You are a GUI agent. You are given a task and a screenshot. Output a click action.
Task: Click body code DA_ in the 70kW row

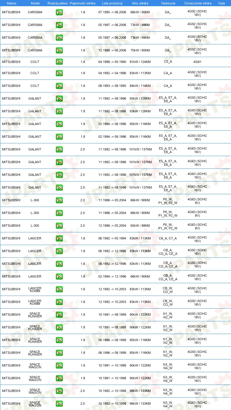pos(168,51)
